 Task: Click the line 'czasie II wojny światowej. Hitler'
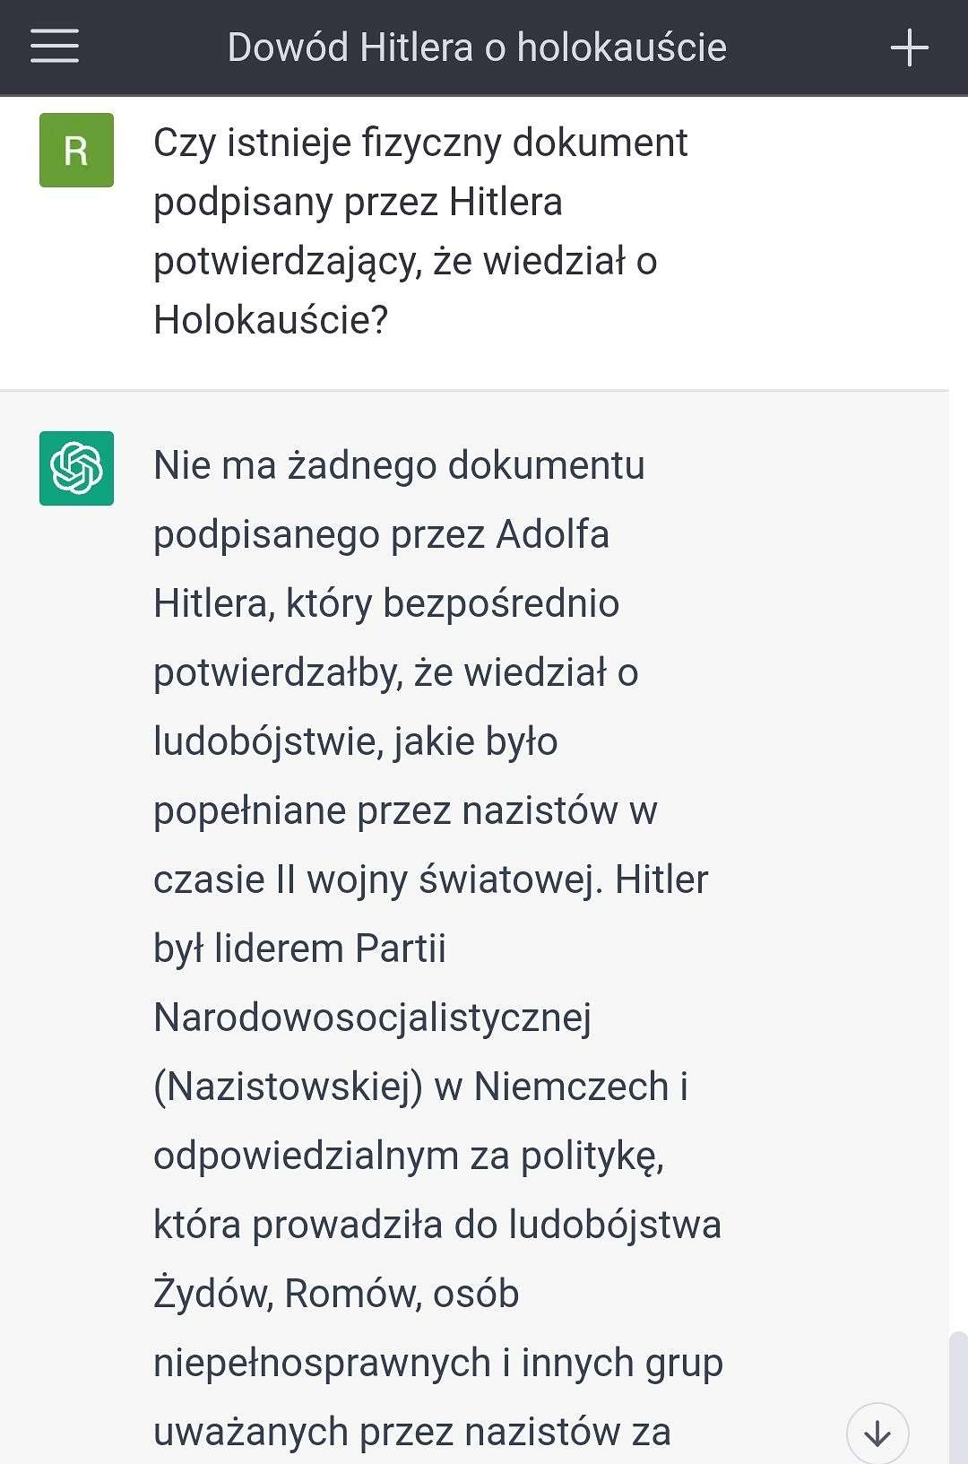(x=430, y=880)
